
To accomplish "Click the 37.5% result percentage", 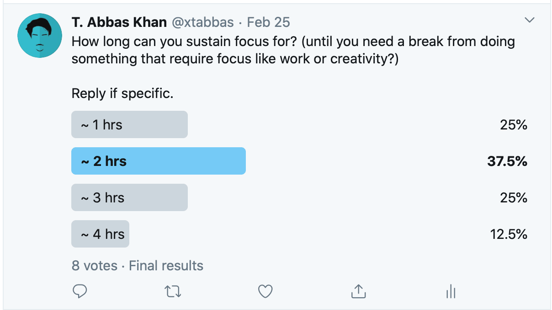I will [x=507, y=161].
